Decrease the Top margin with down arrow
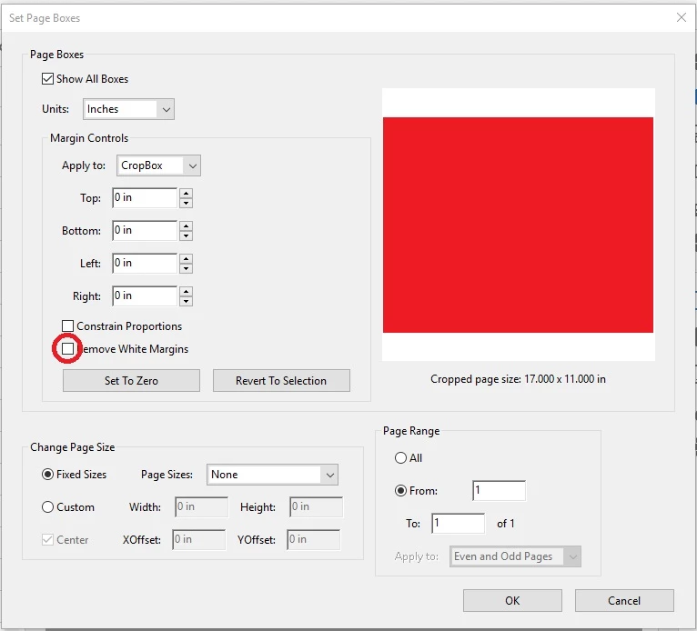The height and width of the screenshot is (631, 697). (187, 203)
